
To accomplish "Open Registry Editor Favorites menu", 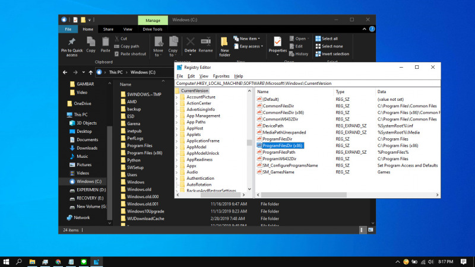I will pos(221,77).
